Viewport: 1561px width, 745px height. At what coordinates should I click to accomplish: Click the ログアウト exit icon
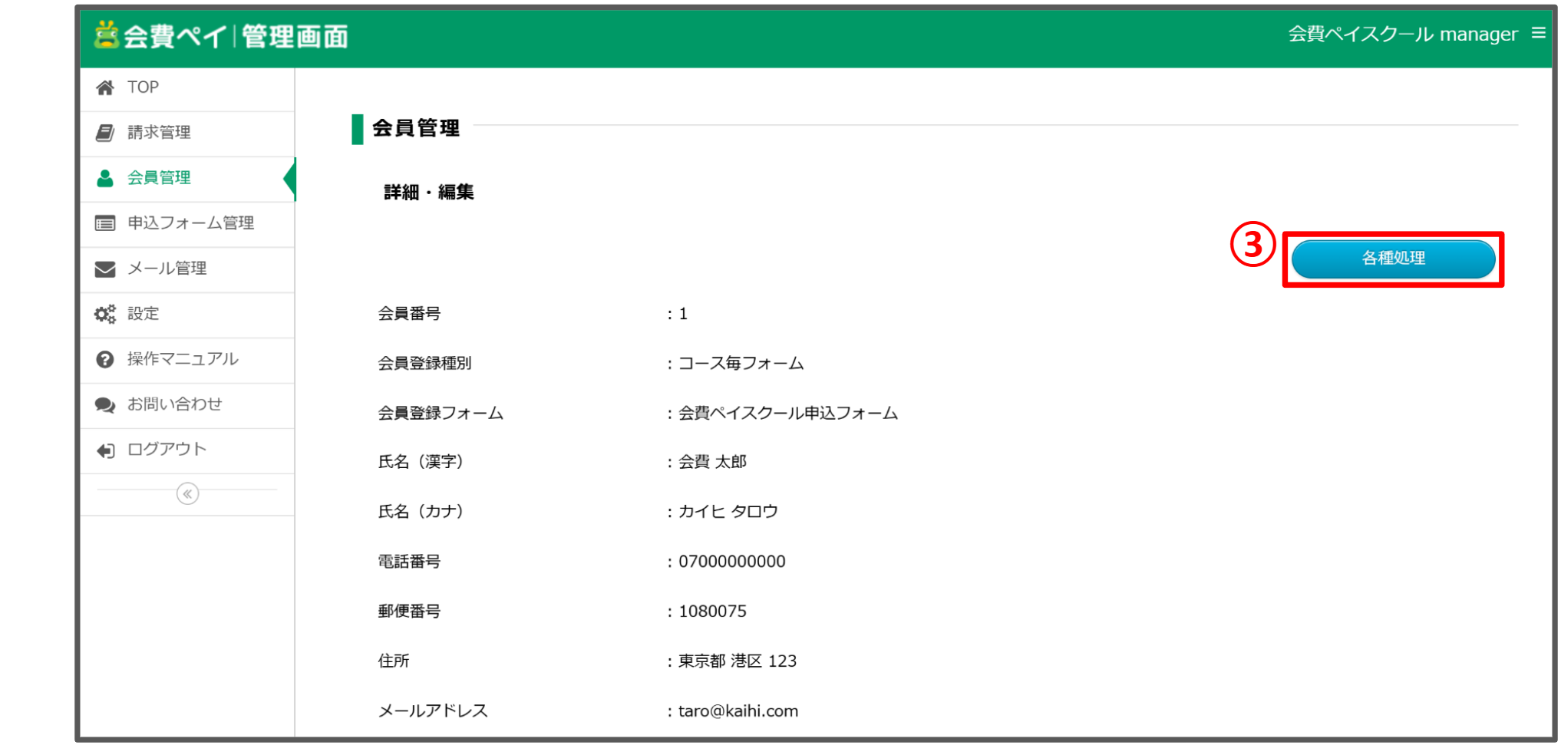coord(105,450)
